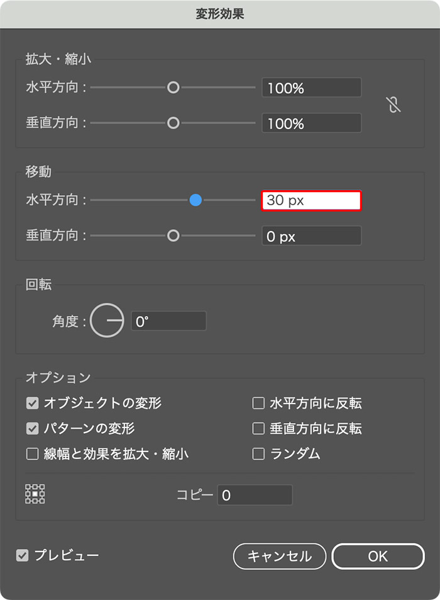This screenshot has height=600, width=440.
Task: Enable 垂直方向に反転 checkbox
Action: pos(258,429)
